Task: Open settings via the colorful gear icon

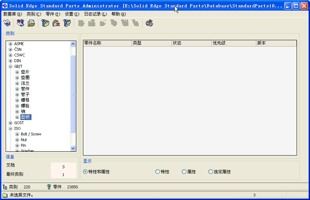Action: pos(149,23)
